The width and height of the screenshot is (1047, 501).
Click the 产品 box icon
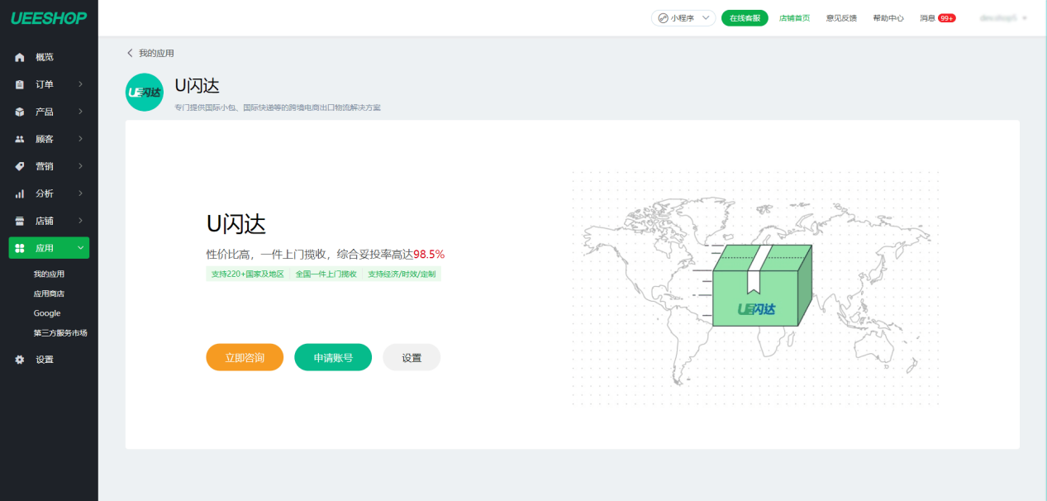coord(20,112)
